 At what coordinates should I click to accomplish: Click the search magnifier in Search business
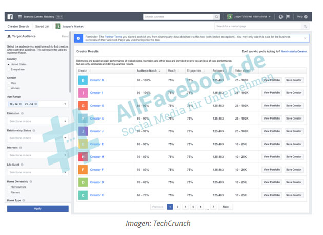click(217, 16)
